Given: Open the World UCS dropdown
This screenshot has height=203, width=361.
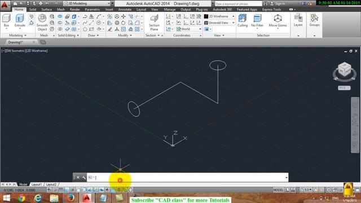Looking at the screenshot, I should [x=189, y=29].
